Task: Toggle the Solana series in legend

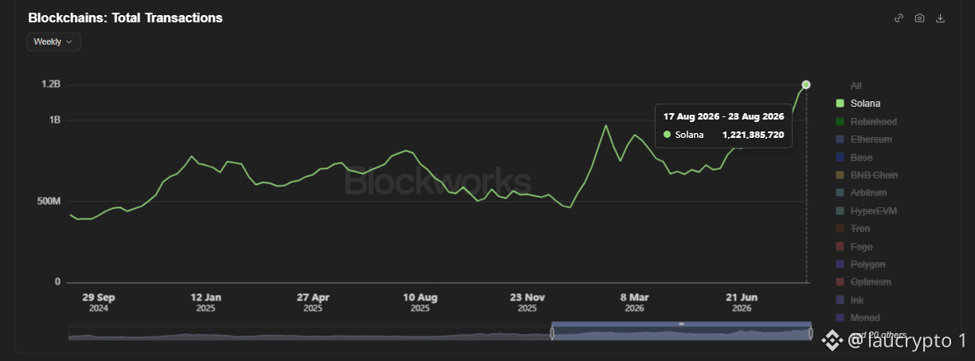Action: click(858, 104)
